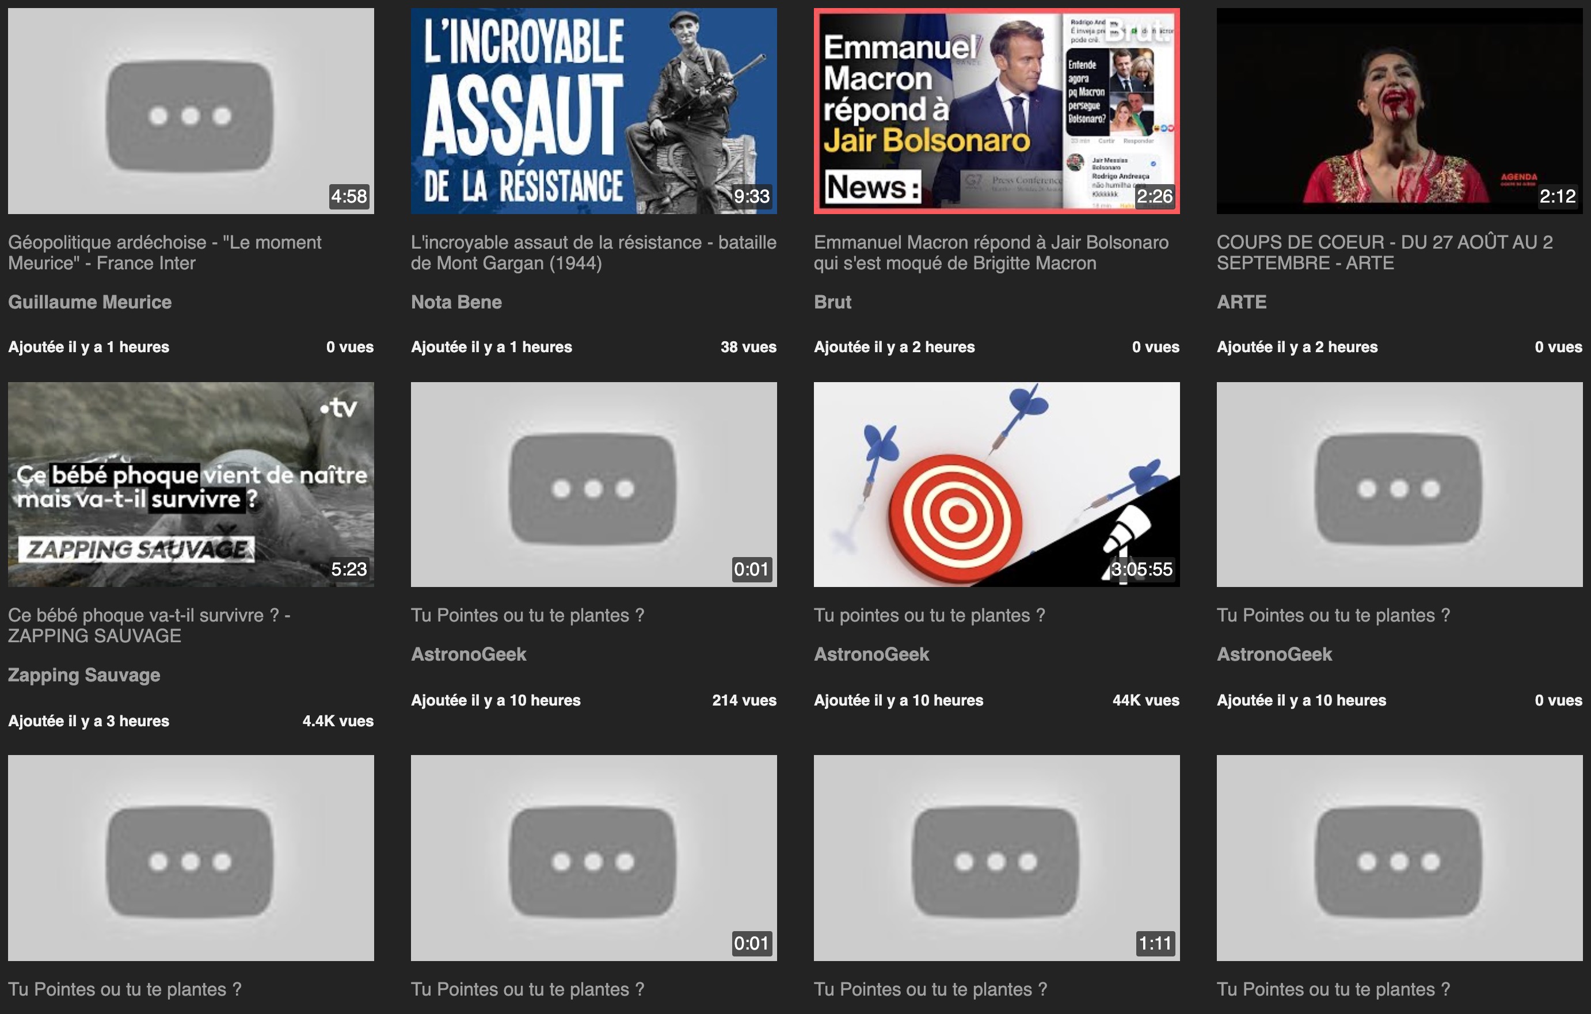Open Tu pointes title with 44K vues
This screenshot has height=1014, width=1591.
(x=929, y=615)
